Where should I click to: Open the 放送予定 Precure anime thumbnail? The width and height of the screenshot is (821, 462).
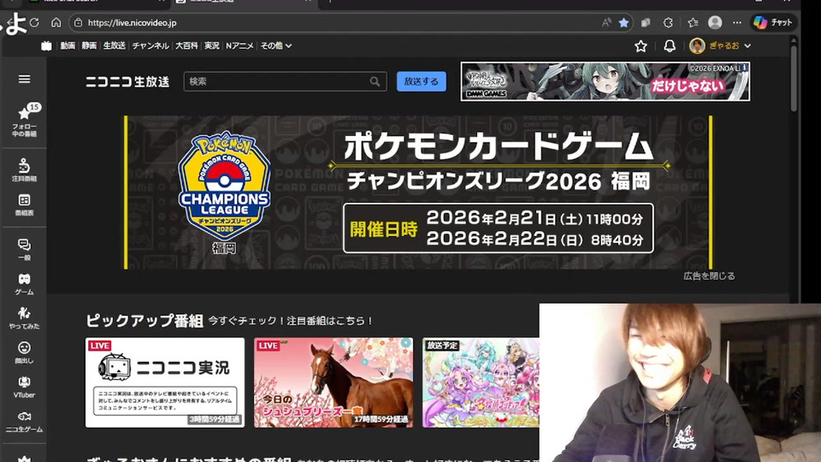tap(481, 382)
